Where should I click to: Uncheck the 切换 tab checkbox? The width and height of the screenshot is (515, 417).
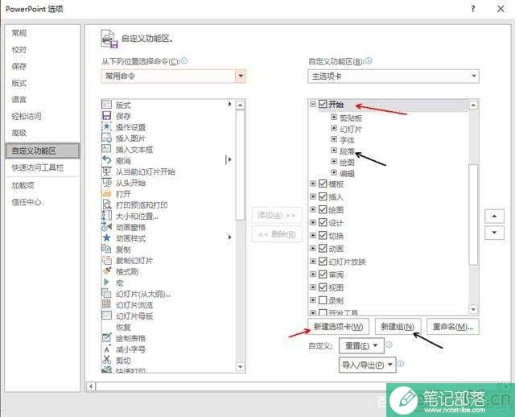click(x=323, y=235)
